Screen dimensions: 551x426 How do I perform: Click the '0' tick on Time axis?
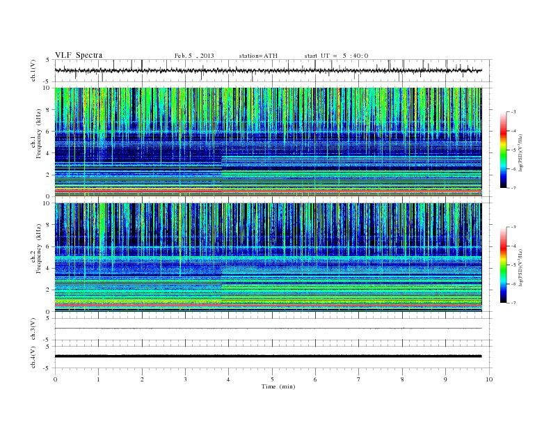coord(55,379)
